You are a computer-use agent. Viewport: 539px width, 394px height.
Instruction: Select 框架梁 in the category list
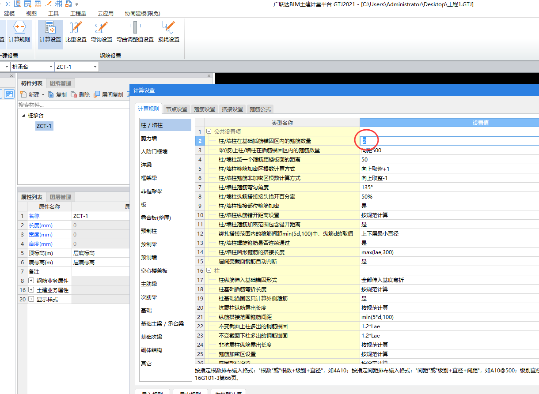click(166, 178)
